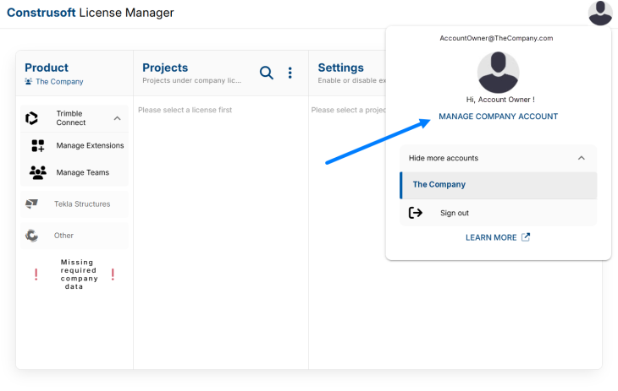Collapse the Hide more accounts chevron
618x391 pixels.
tap(581, 158)
